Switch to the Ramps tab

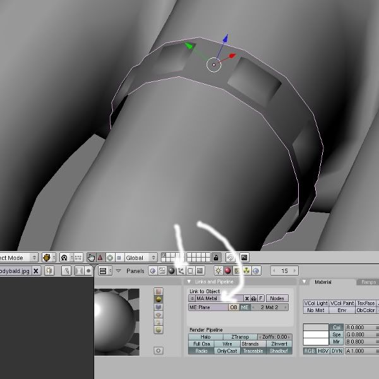pyautogui.click(x=368, y=282)
